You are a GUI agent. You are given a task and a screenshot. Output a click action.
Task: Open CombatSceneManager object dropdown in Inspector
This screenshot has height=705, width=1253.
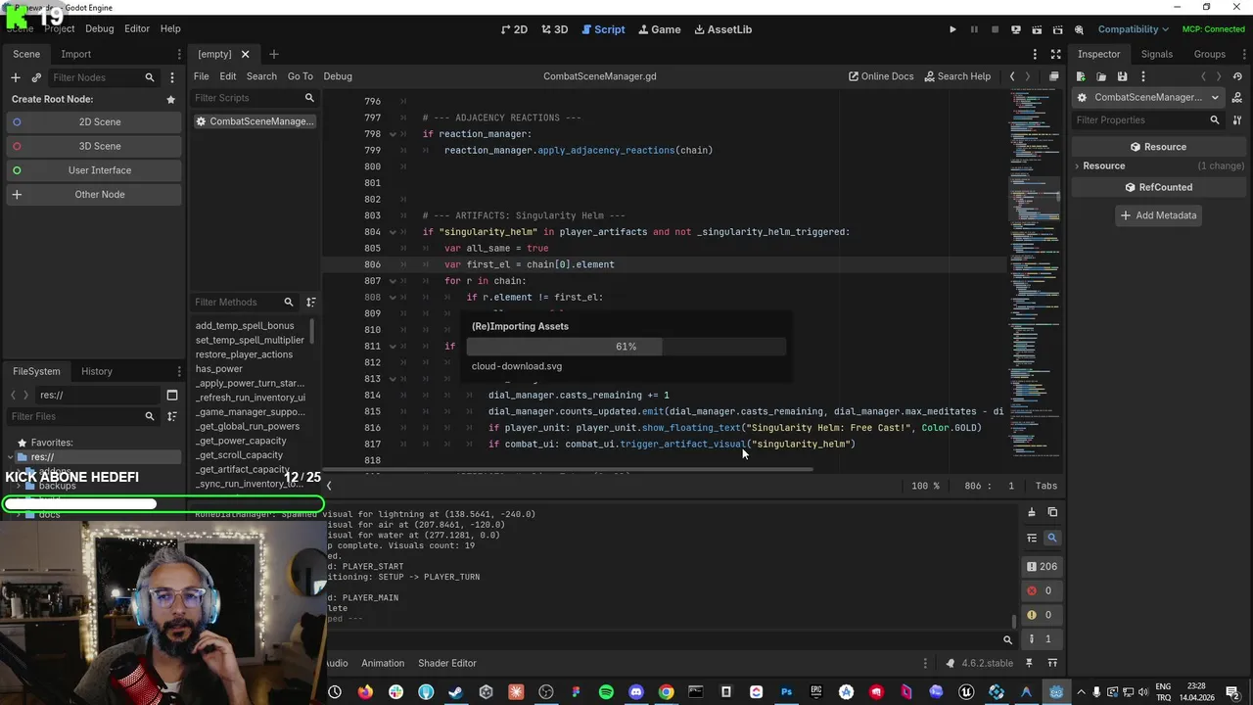point(1148,97)
